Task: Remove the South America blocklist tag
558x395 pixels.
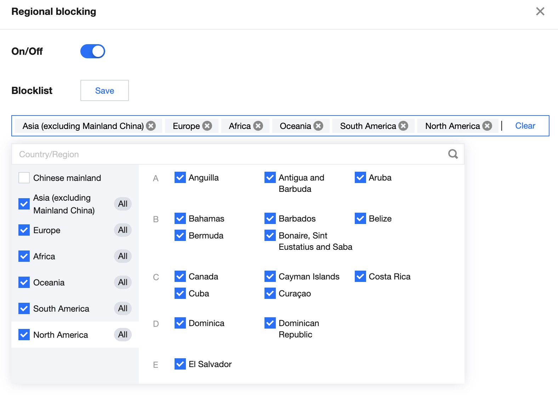Action: (x=403, y=126)
